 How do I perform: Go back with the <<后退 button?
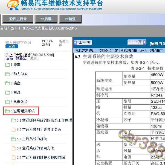click(46, 19)
